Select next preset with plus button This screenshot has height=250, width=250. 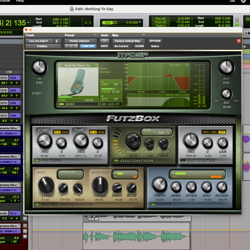click(71, 46)
